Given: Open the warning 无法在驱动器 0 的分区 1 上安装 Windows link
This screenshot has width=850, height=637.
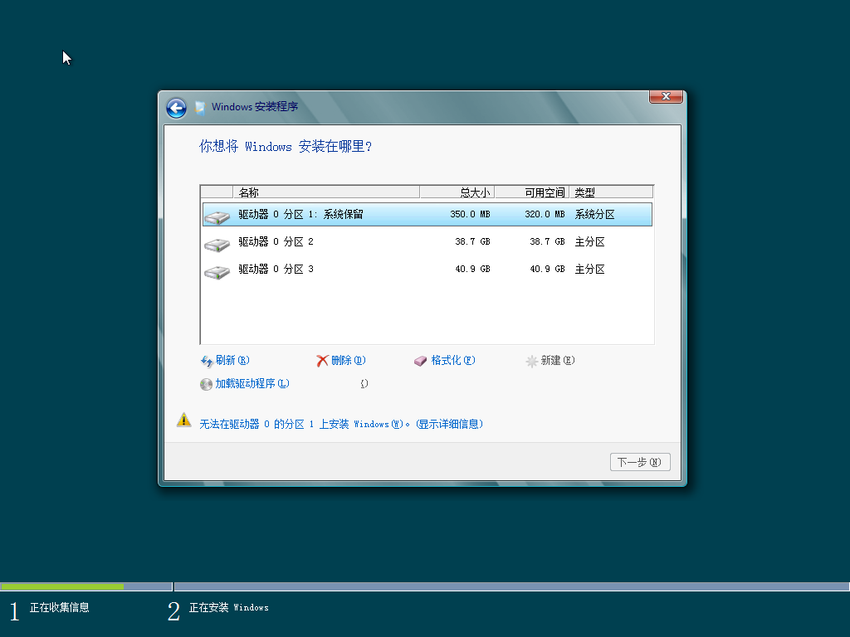Looking at the screenshot, I should 340,424.
